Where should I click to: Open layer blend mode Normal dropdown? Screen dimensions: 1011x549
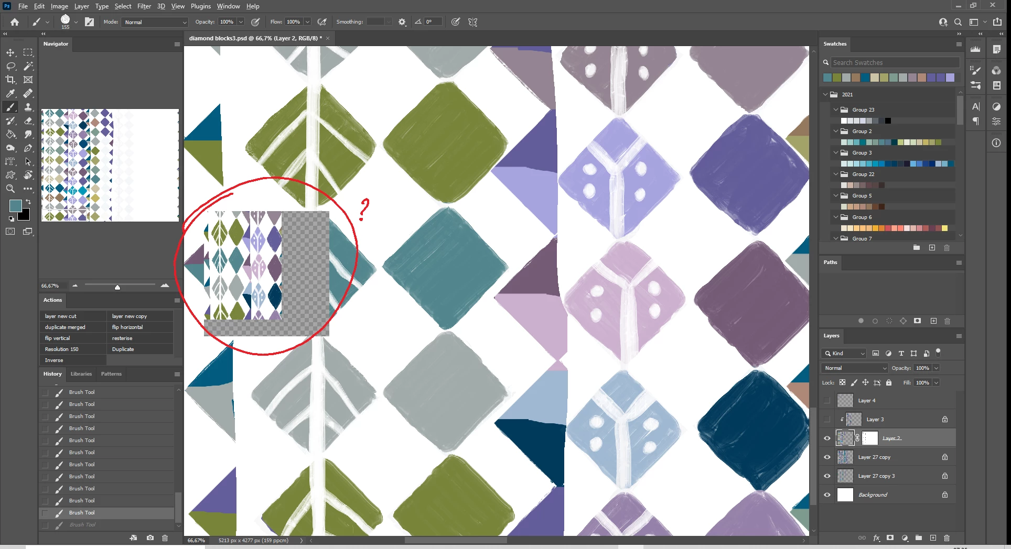pos(855,368)
